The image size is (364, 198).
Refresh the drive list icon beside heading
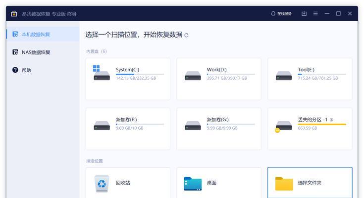pyautogui.click(x=186, y=35)
